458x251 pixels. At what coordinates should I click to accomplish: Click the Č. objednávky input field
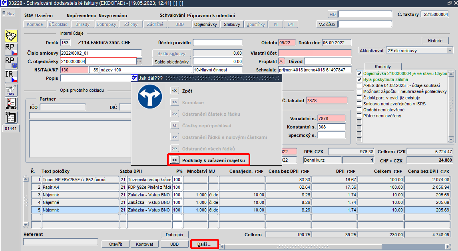[98, 61]
